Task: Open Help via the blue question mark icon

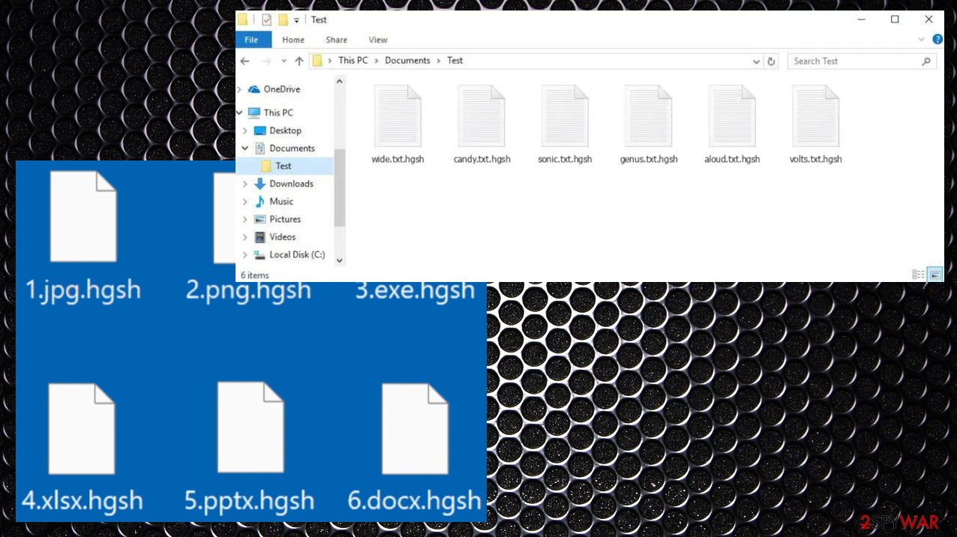Action: click(937, 39)
